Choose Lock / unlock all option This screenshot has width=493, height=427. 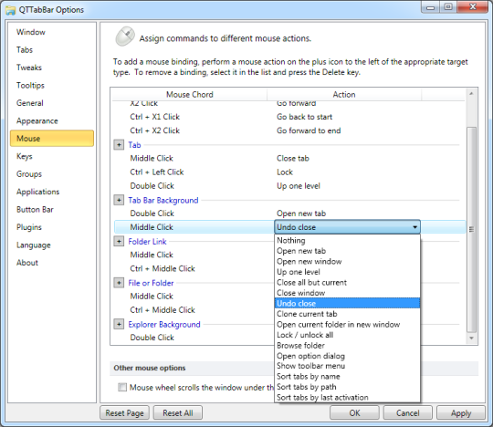(x=347, y=335)
